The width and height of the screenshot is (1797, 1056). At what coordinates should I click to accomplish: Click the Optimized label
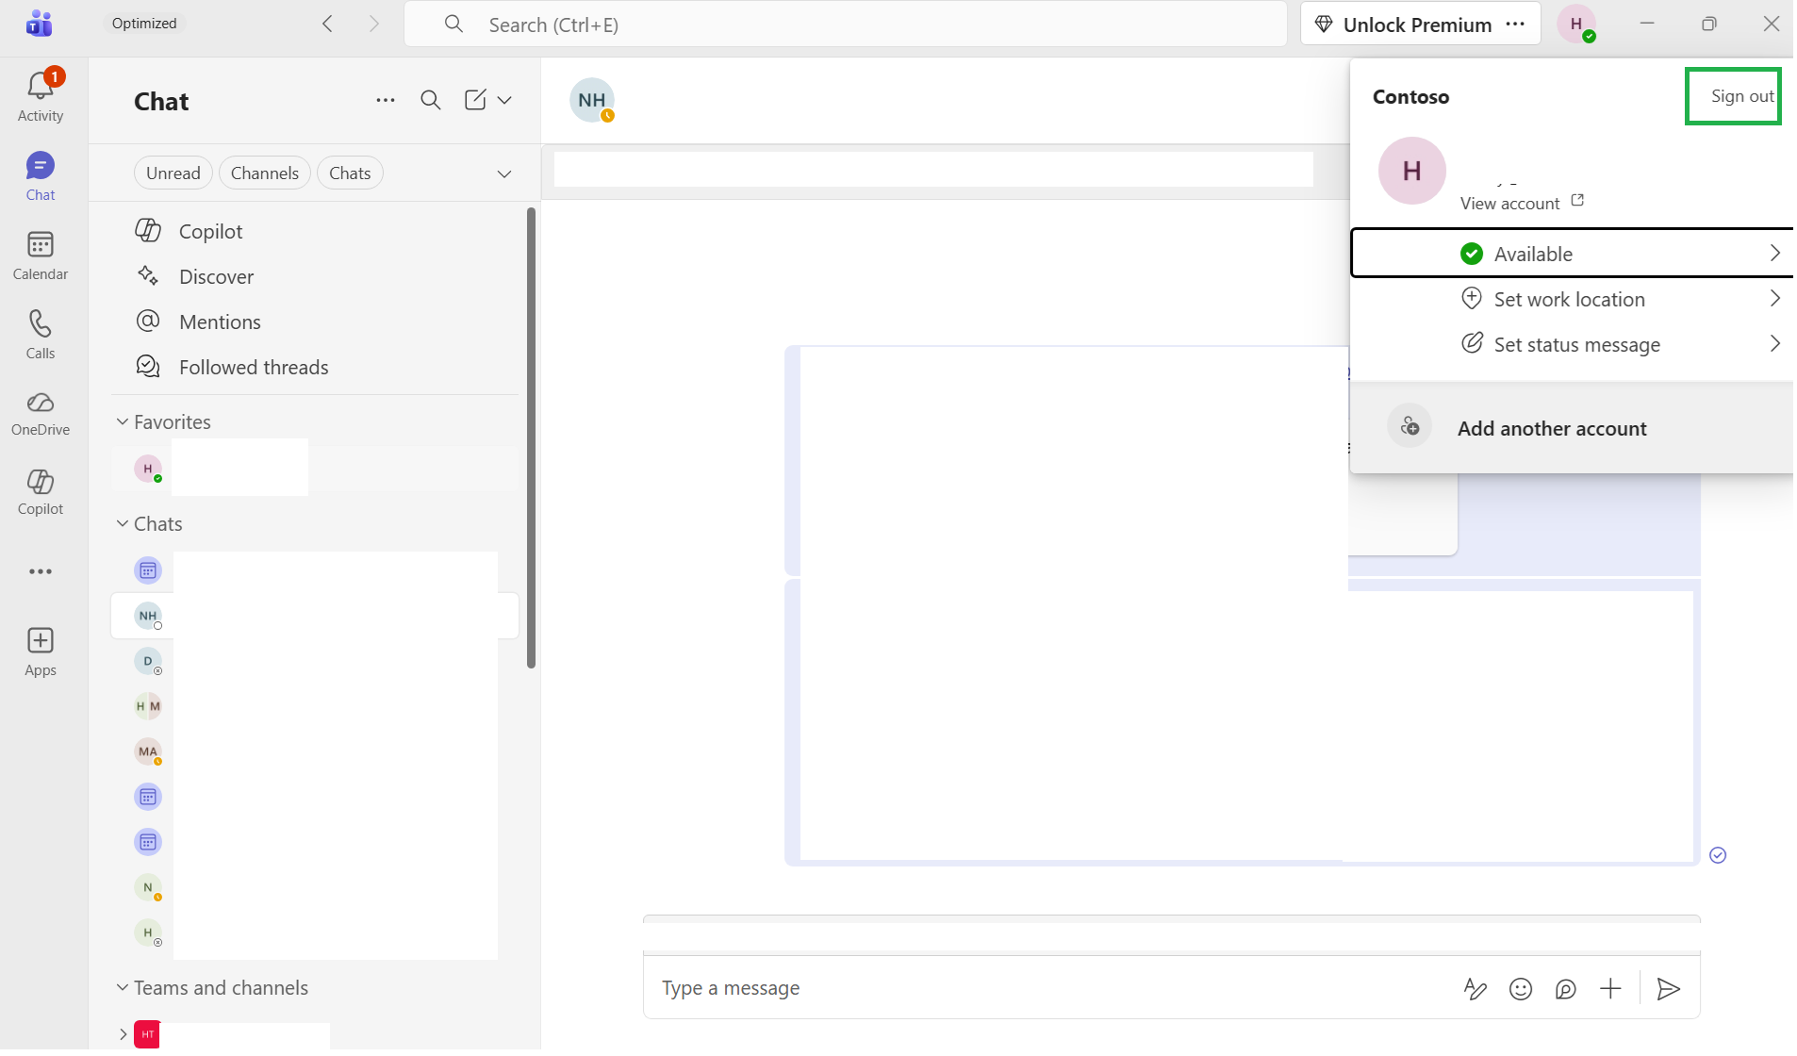coord(144,24)
